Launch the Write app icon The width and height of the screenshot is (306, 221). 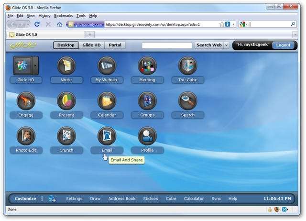point(66,66)
